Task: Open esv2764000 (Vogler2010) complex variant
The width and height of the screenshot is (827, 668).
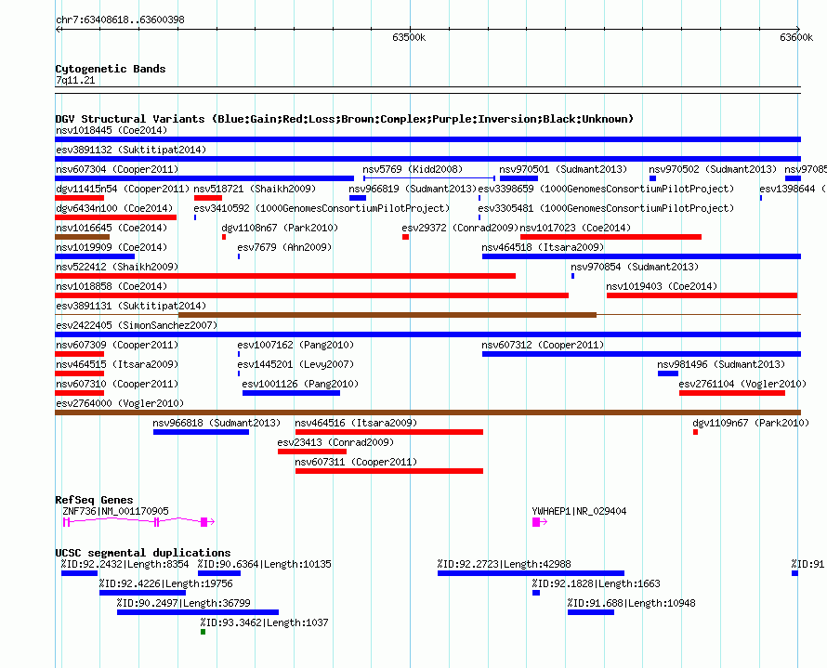Action: [x=427, y=413]
